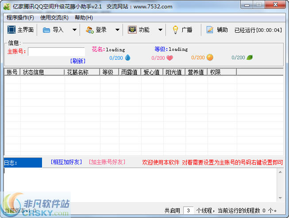
Task: Click the green 0/200 nutrition value
Action: tap(238, 57)
